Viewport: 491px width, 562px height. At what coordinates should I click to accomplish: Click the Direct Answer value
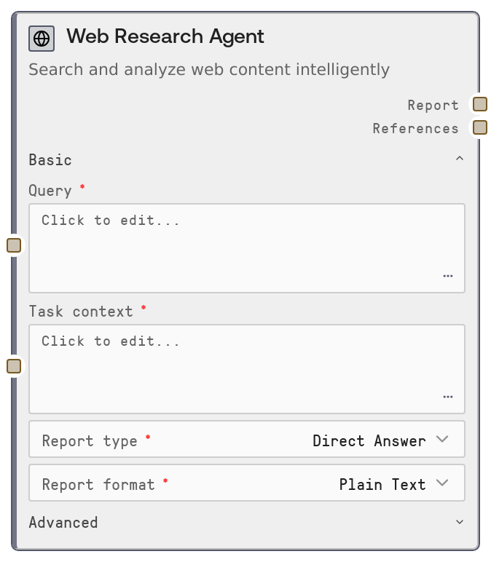coord(369,440)
